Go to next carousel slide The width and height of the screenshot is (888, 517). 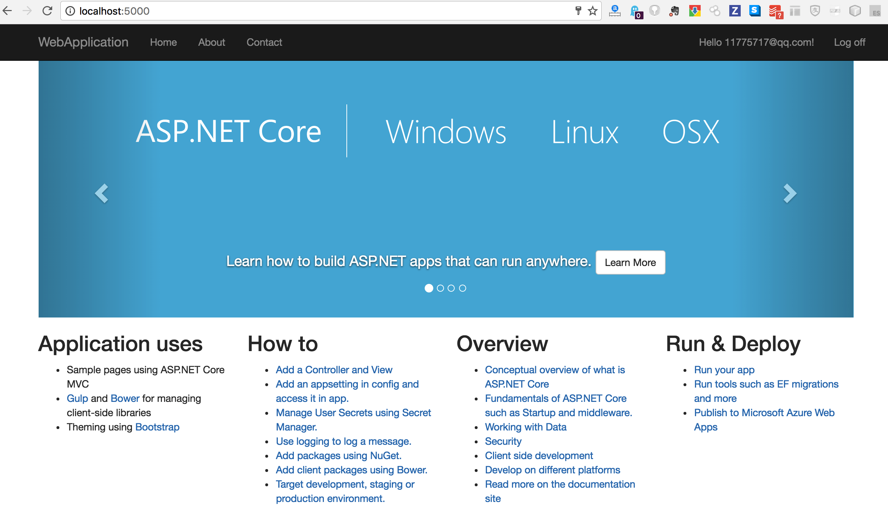pyautogui.click(x=790, y=193)
